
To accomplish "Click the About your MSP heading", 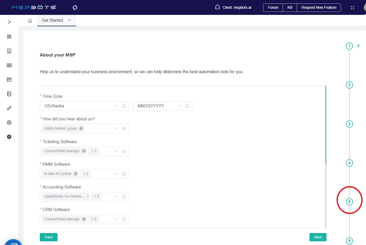I will click(x=58, y=55).
